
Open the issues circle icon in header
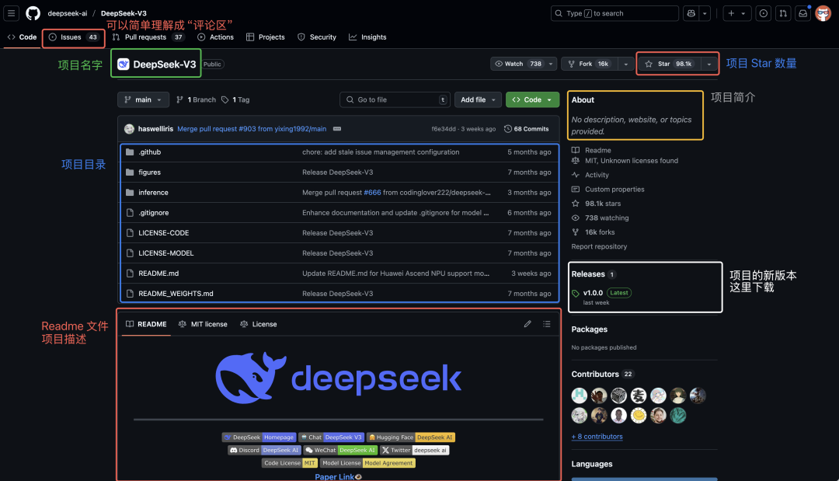764,13
